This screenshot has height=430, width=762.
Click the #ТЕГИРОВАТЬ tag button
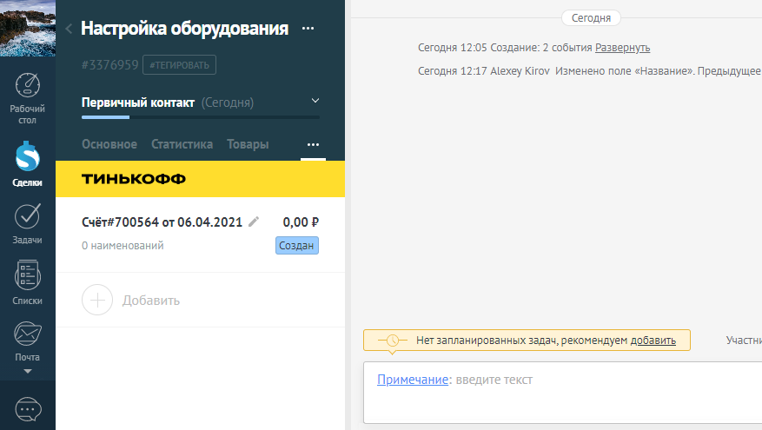coord(179,65)
